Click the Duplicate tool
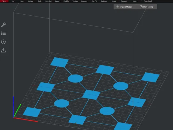The height and width of the screenshot is (130, 173). pyautogui.click(x=104, y=1)
